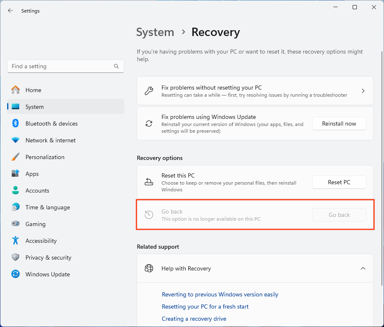Image resolution: width=384 pixels, height=327 pixels.
Task: Open Bluetooth & devices settings
Action: tap(51, 124)
